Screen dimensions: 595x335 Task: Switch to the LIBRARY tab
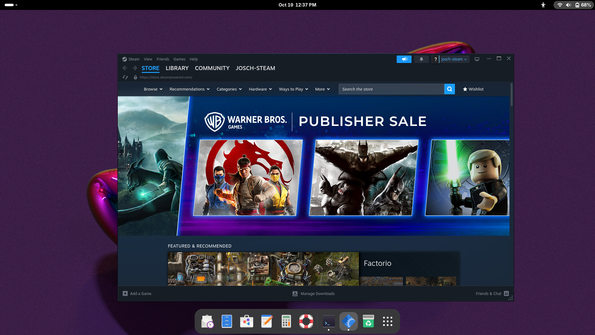pos(177,68)
